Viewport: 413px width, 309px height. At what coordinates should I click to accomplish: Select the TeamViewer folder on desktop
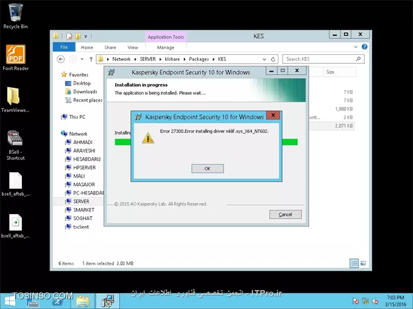click(15, 100)
